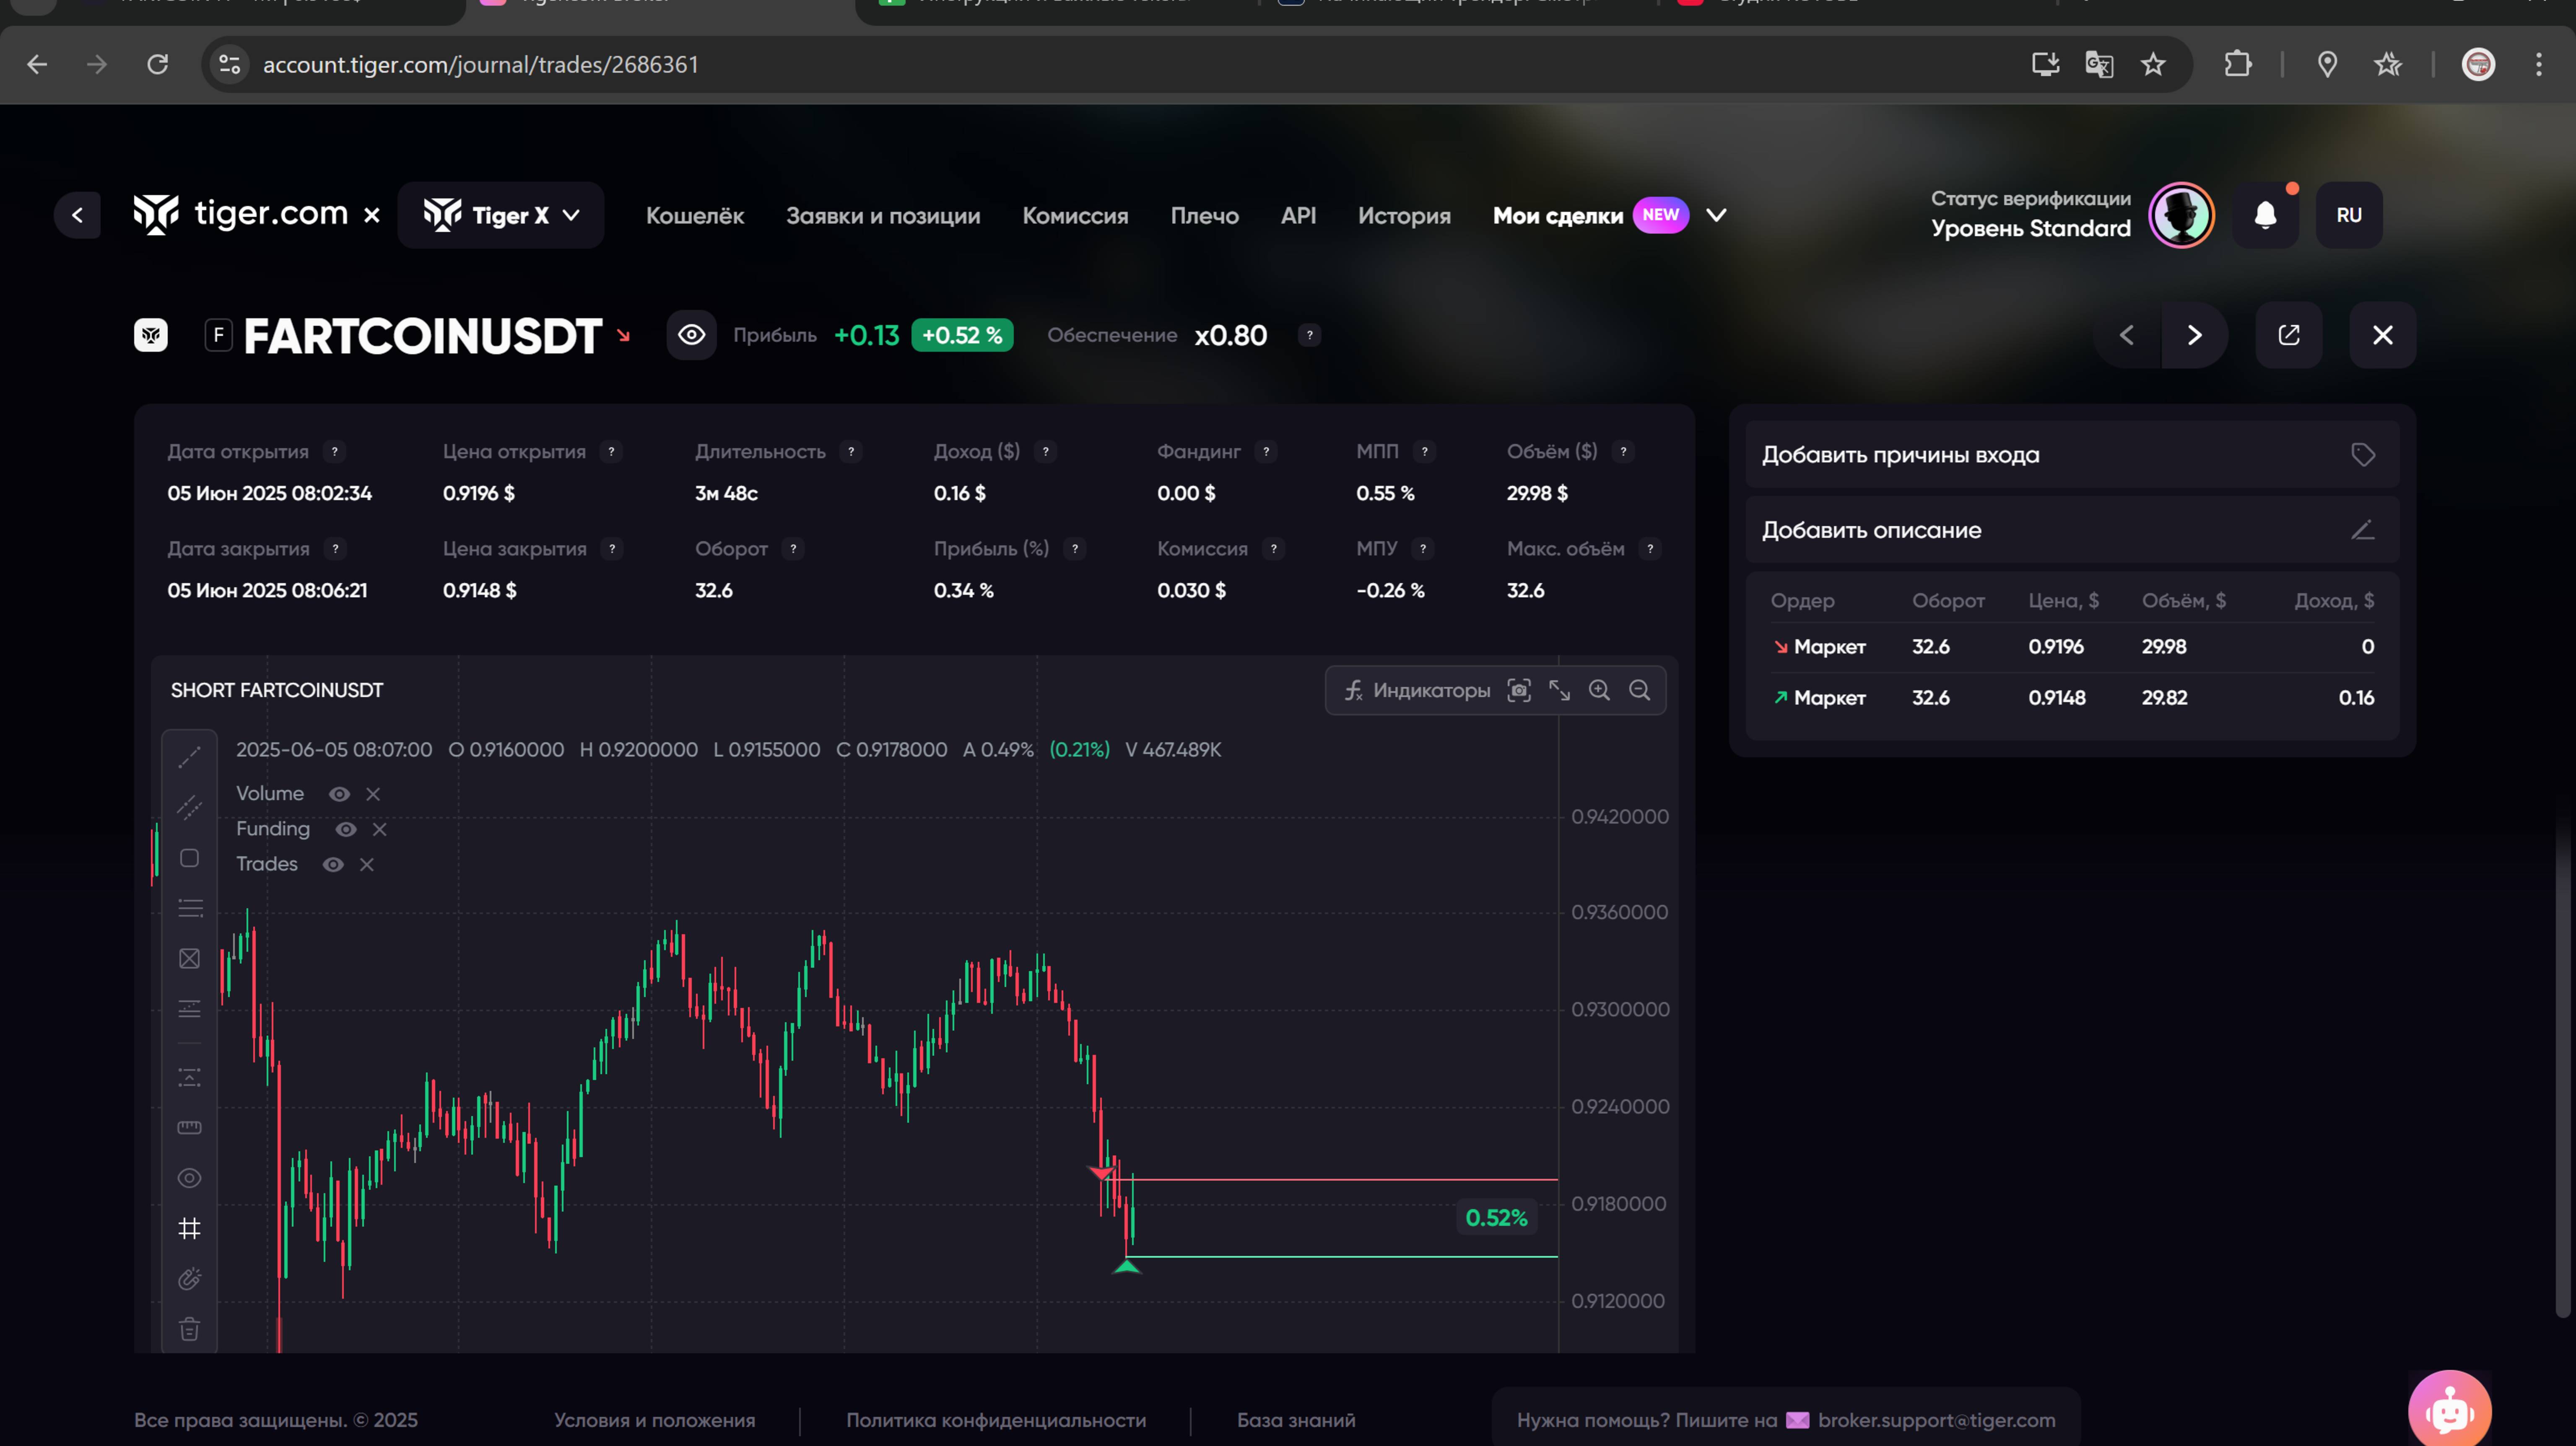Open notifications bell
The image size is (2576, 1446).
point(2265,215)
